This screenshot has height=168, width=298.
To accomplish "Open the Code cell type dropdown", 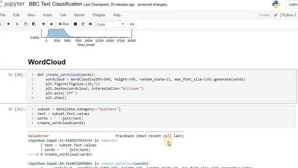I will tap(110, 24).
